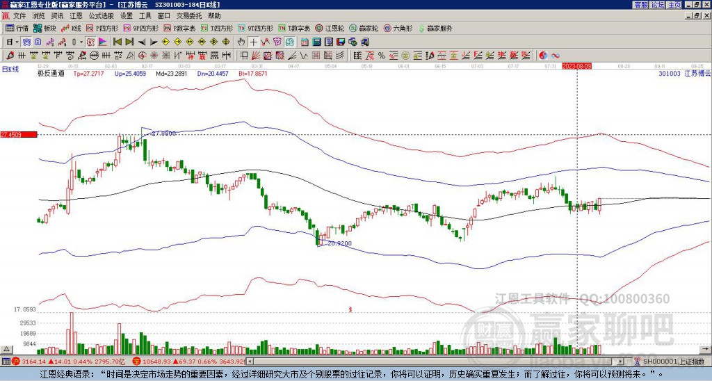This screenshot has height=381, width=712.
Task: Open the T数字表 table
Action: 294,28
